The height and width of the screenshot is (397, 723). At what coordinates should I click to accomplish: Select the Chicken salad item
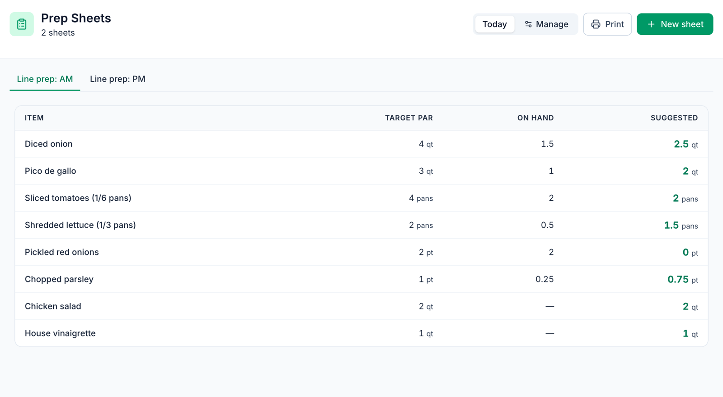pos(53,306)
